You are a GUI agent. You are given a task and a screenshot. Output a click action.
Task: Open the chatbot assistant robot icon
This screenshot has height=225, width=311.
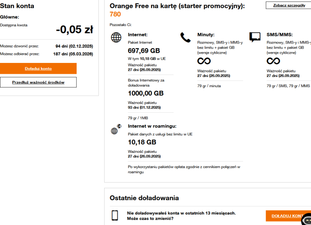pyautogui.click(x=306, y=220)
